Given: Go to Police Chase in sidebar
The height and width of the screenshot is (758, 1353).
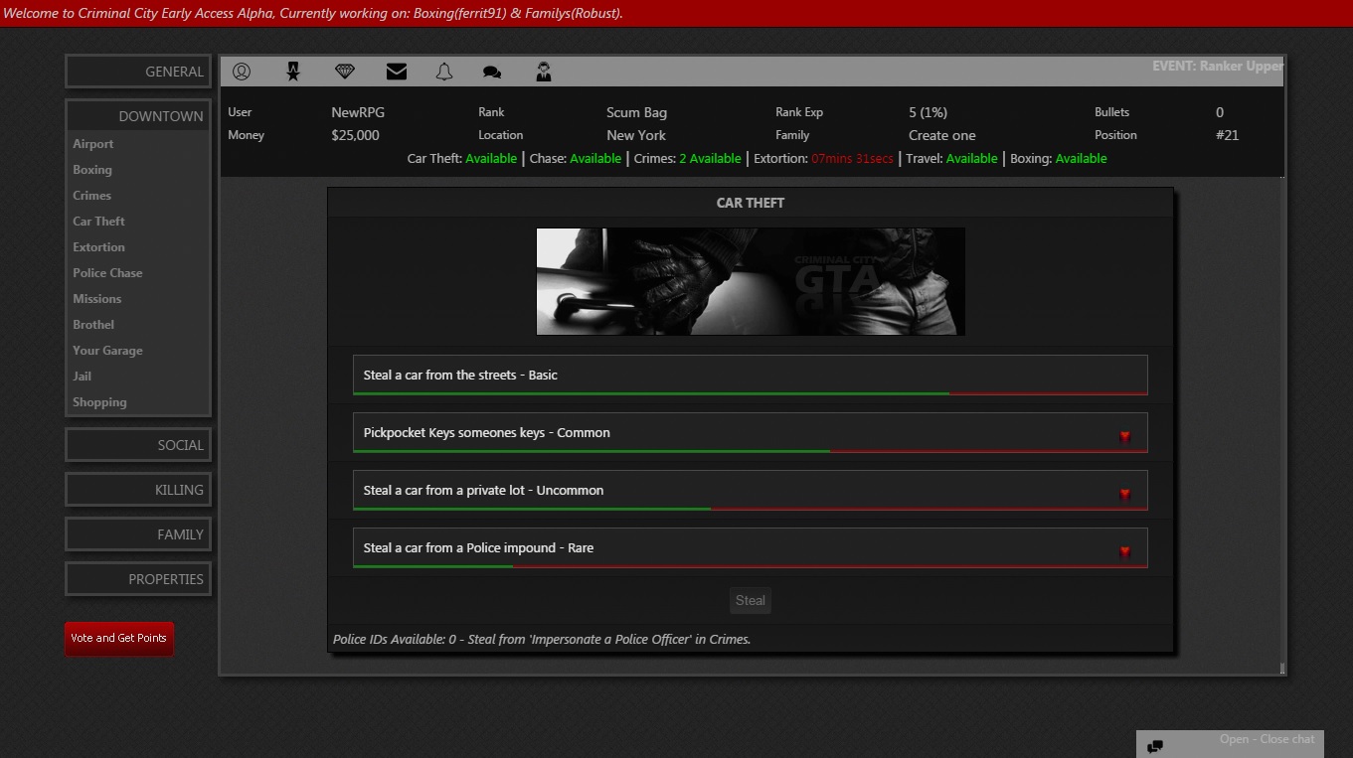Looking at the screenshot, I should pos(107,273).
